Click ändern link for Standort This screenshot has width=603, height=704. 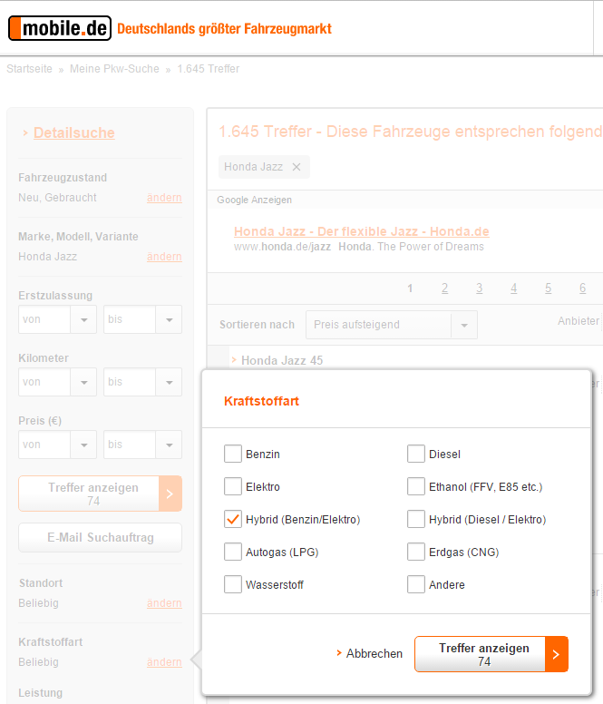pyautogui.click(x=164, y=603)
